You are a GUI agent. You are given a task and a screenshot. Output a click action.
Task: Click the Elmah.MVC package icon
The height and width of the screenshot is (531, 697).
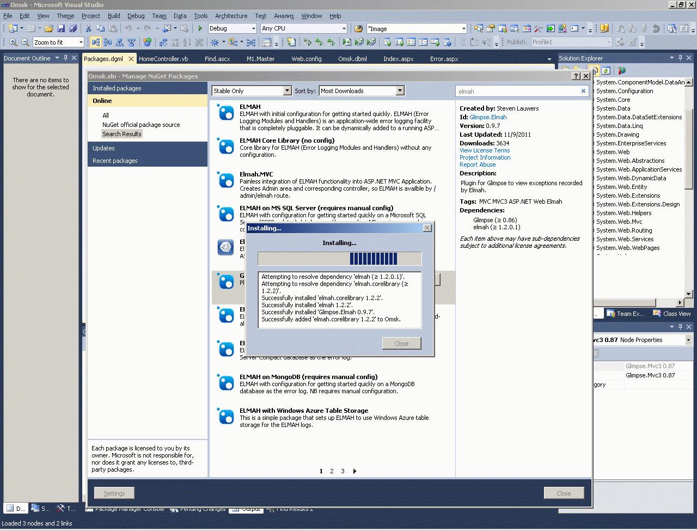tap(225, 180)
